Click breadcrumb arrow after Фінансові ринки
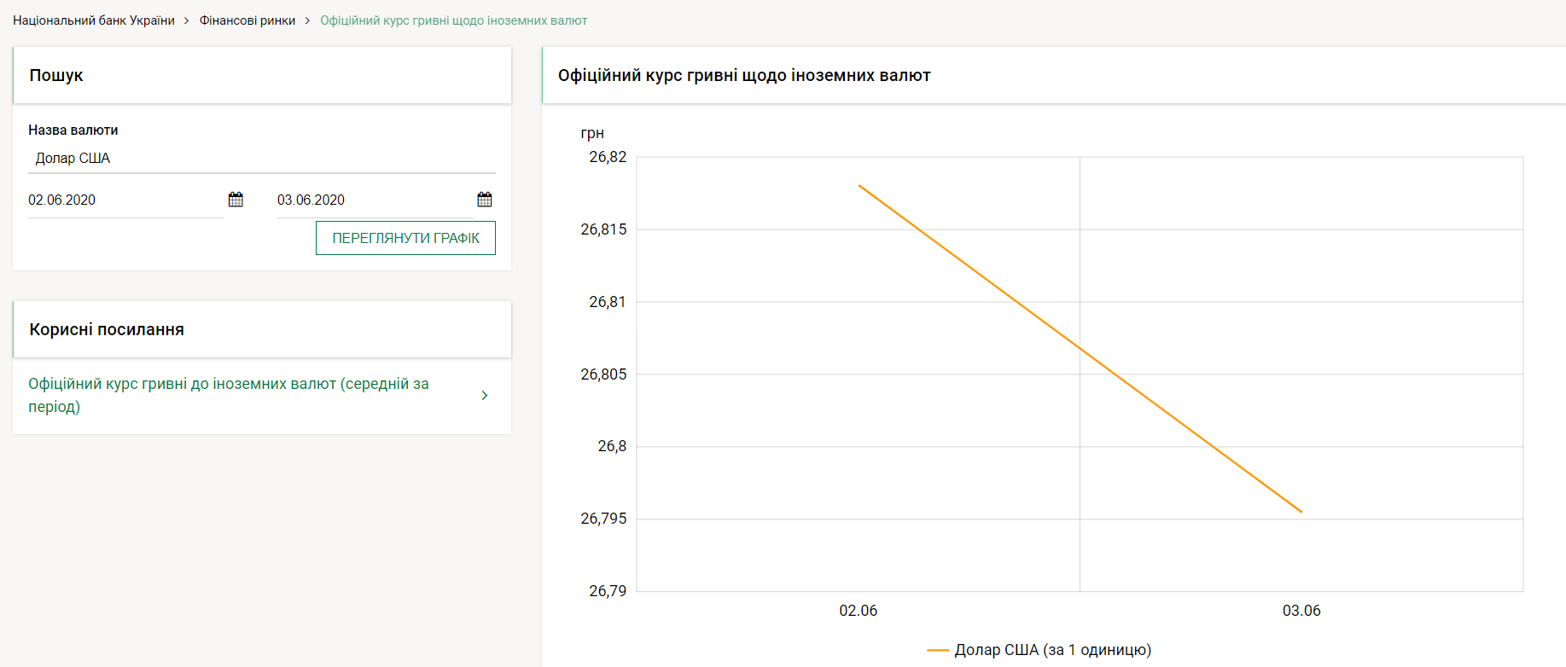Viewport: 1566px width, 667px height. coord(307,20)
